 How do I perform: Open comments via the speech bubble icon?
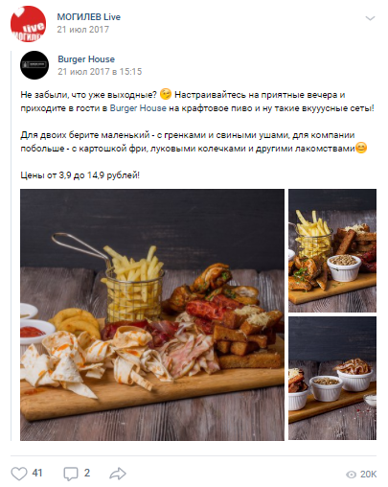(71, 474)
